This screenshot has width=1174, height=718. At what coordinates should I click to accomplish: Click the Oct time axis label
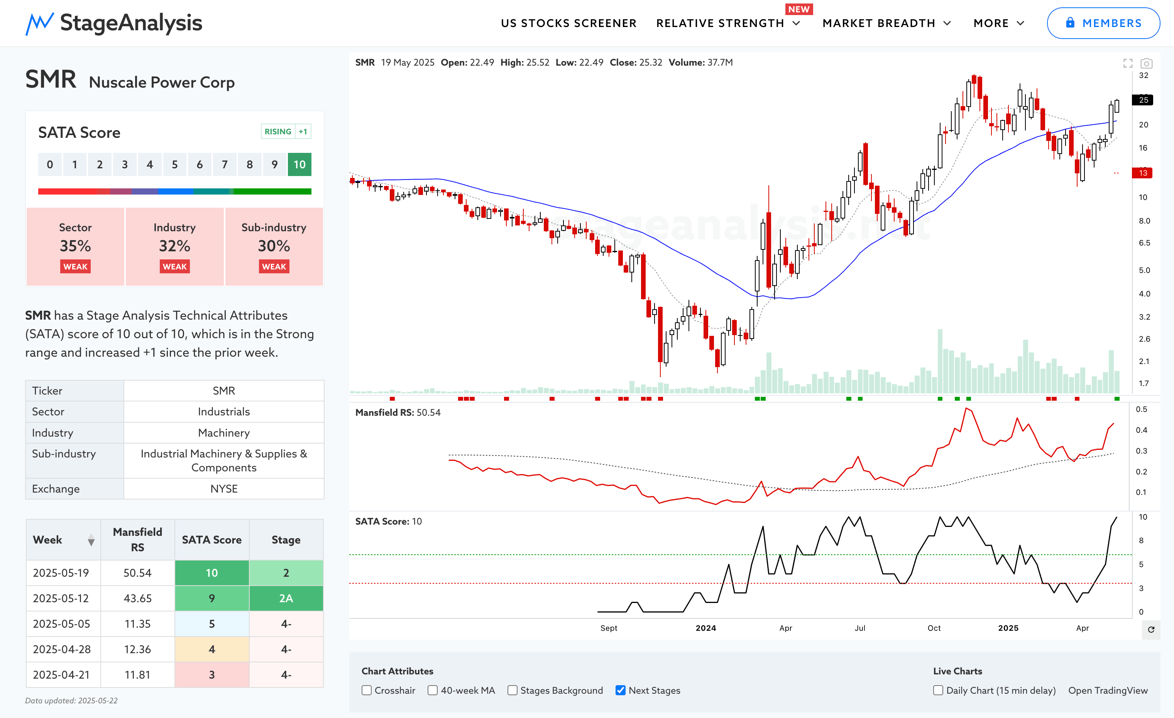pos(934,628)
